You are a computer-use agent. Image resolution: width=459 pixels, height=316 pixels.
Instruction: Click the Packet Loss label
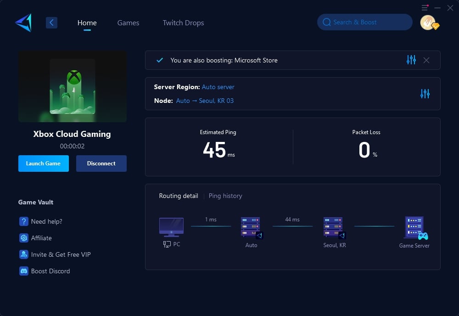[366, 132]
